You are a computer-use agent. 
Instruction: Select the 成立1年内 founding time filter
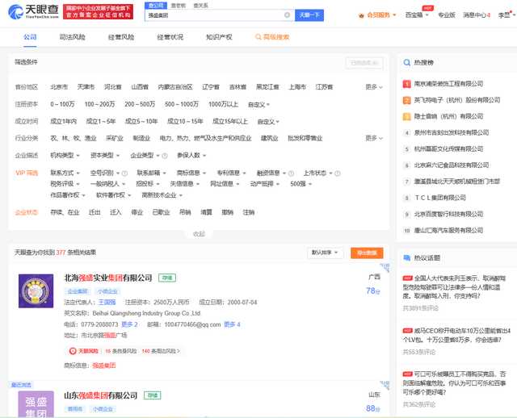(64, 121)
